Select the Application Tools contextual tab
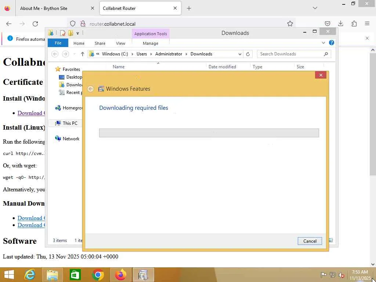The width and height of the screenshot is (376, 282). [151, 33]
